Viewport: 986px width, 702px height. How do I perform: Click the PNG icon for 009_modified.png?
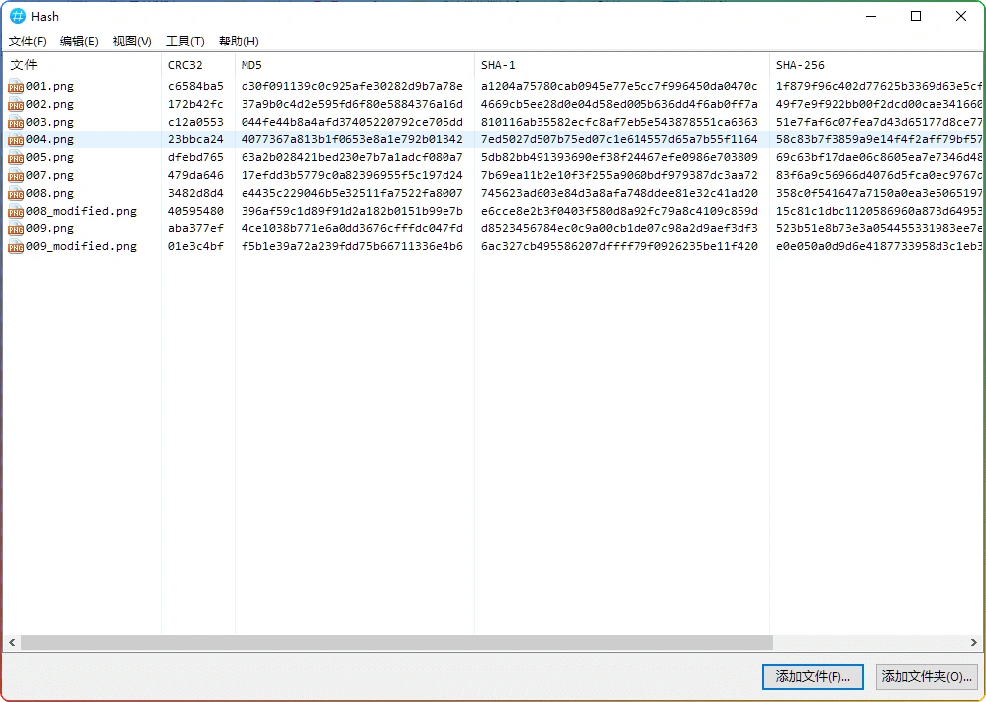tap(16, 247)
